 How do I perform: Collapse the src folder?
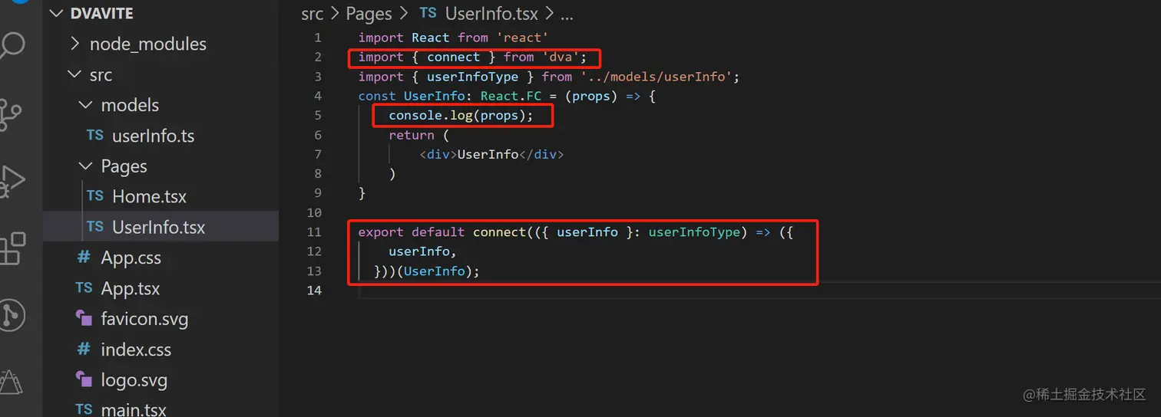pyautogui.click(x=74, y=74)
